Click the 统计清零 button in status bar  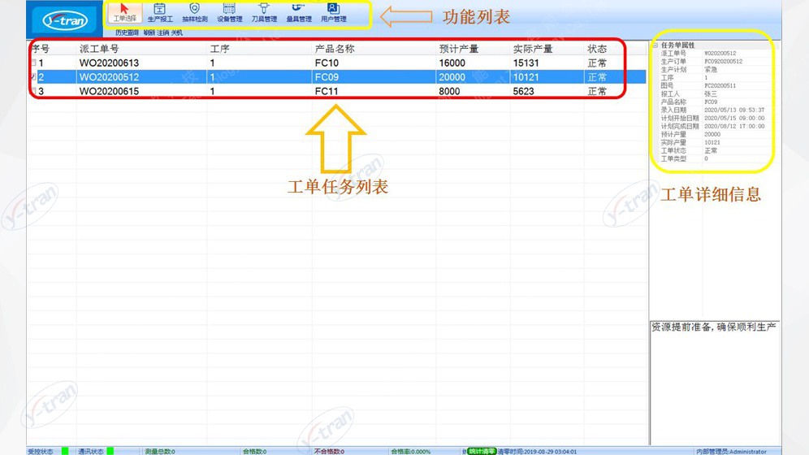tap(482, 452)
